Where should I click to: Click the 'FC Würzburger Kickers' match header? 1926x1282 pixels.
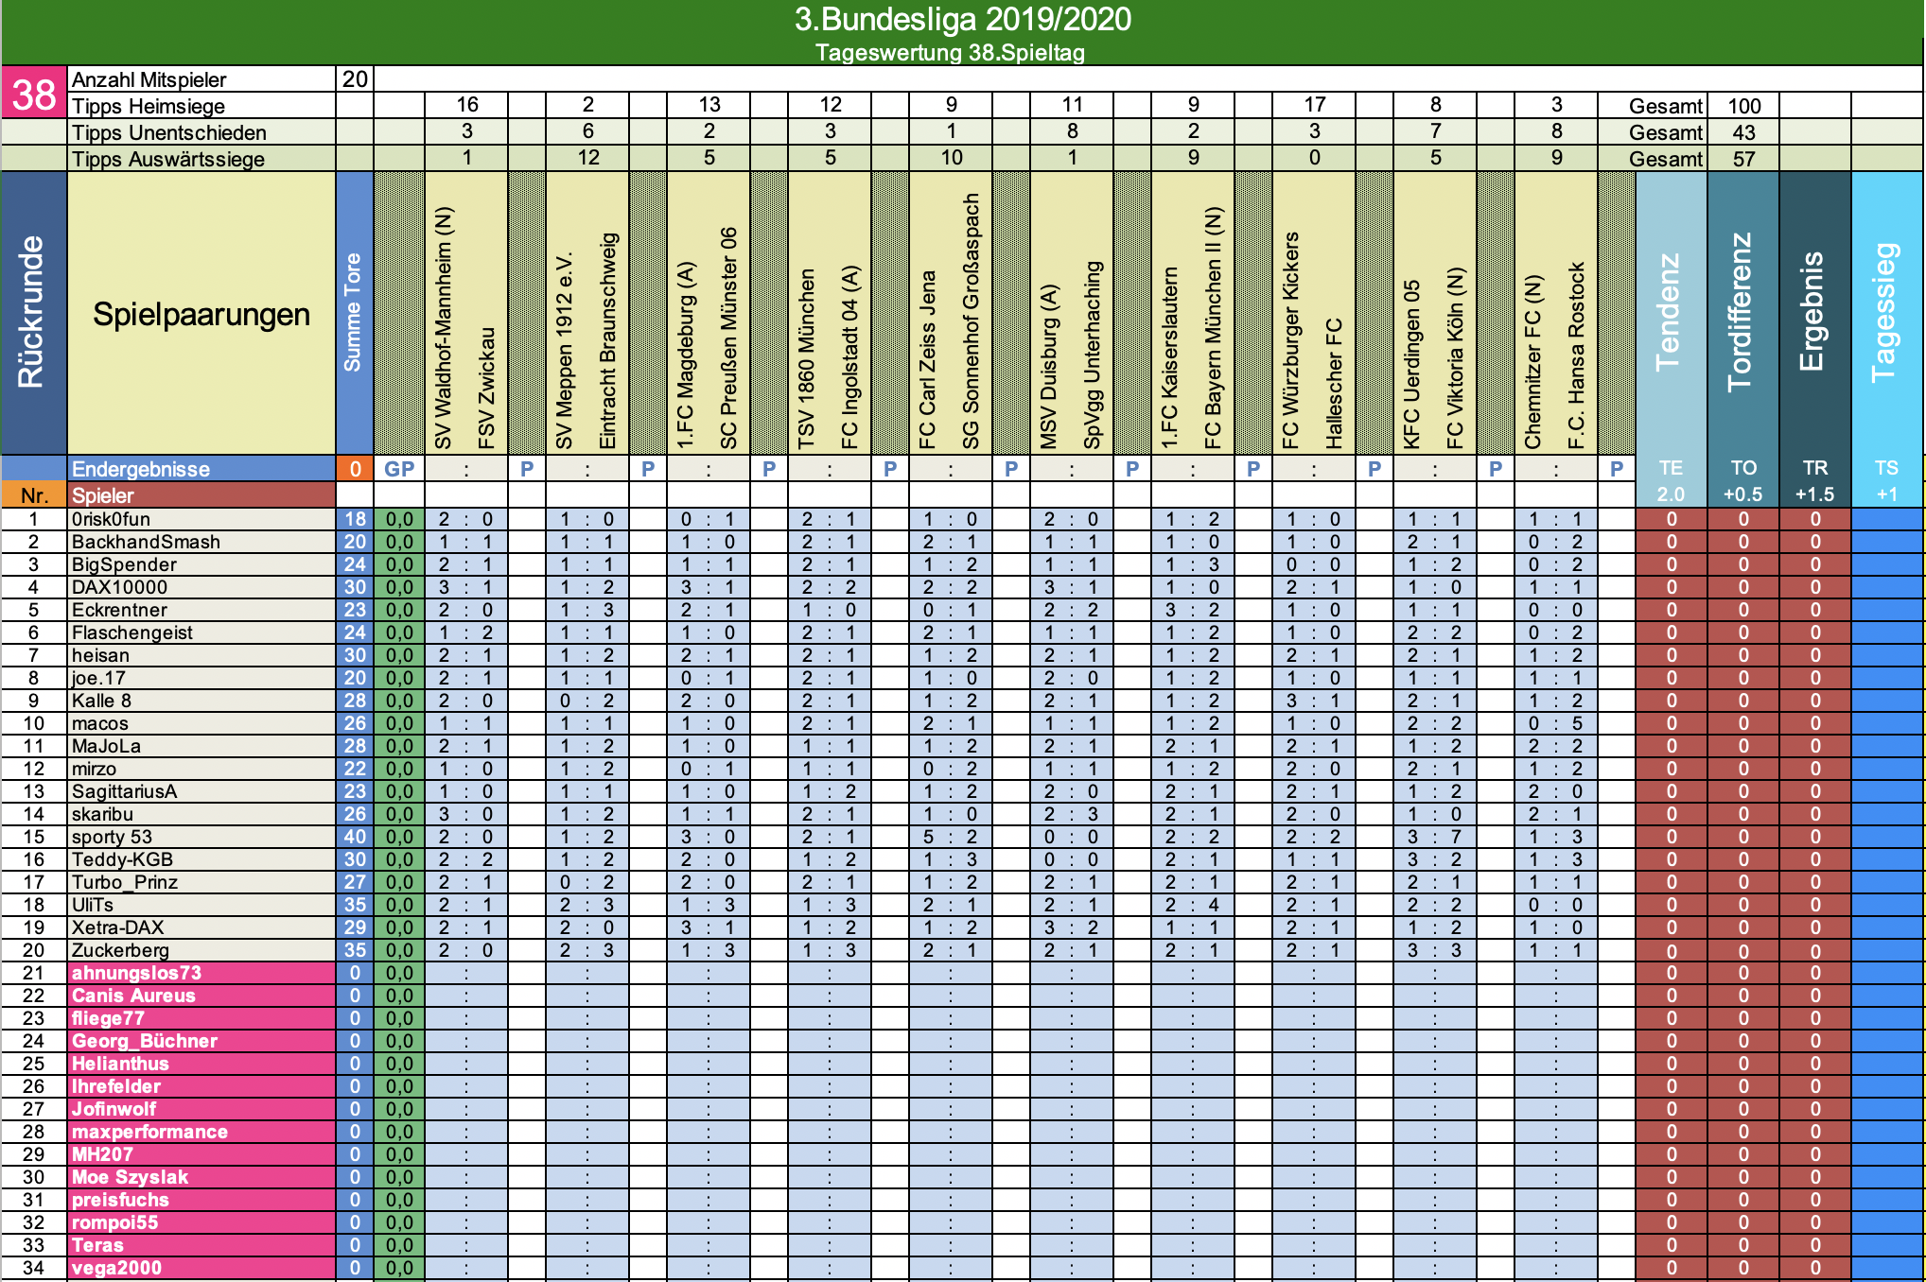1291,340
